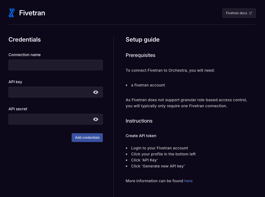Click the Setup guide heading

coord(142,39)
